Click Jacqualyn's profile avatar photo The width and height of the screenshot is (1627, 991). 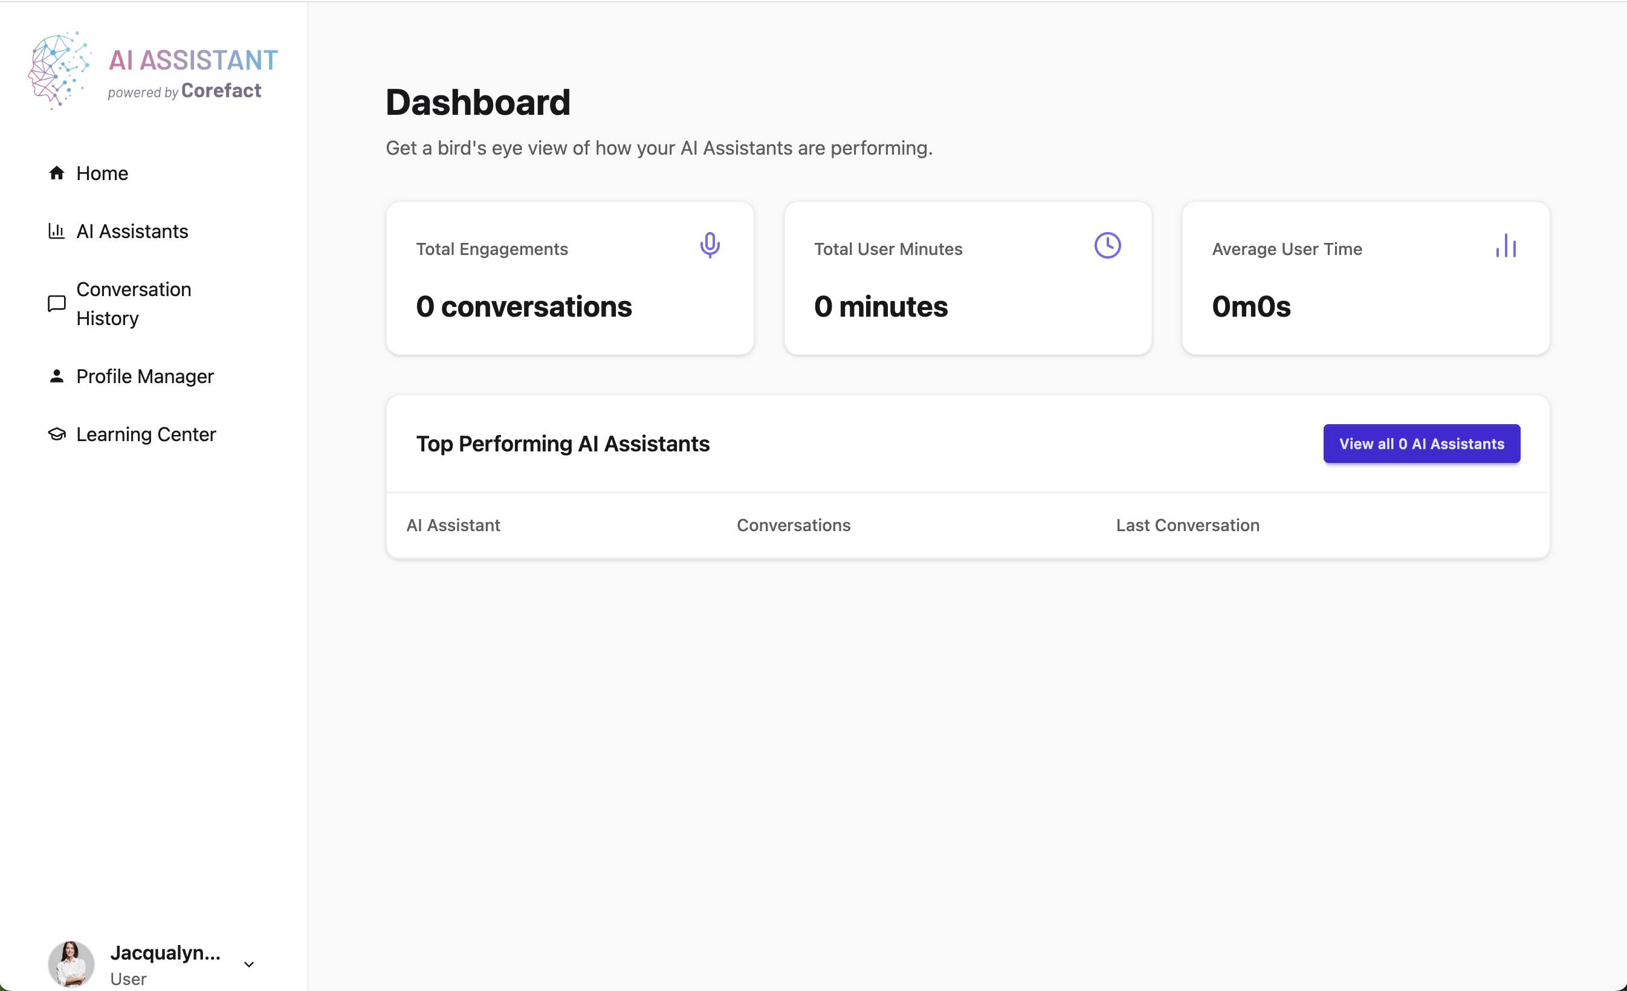pyautogui.click(x=71, y=964)
